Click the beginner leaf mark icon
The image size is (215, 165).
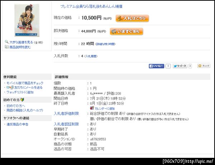click(x=22, y=100)
